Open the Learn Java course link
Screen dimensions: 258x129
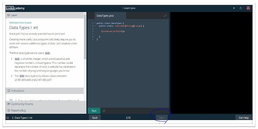[129, 8]
